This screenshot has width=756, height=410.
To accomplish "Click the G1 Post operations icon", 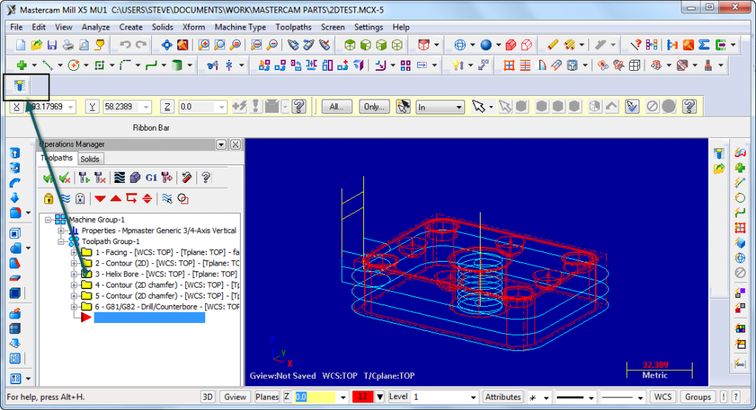I will click(x=151, y=178).
